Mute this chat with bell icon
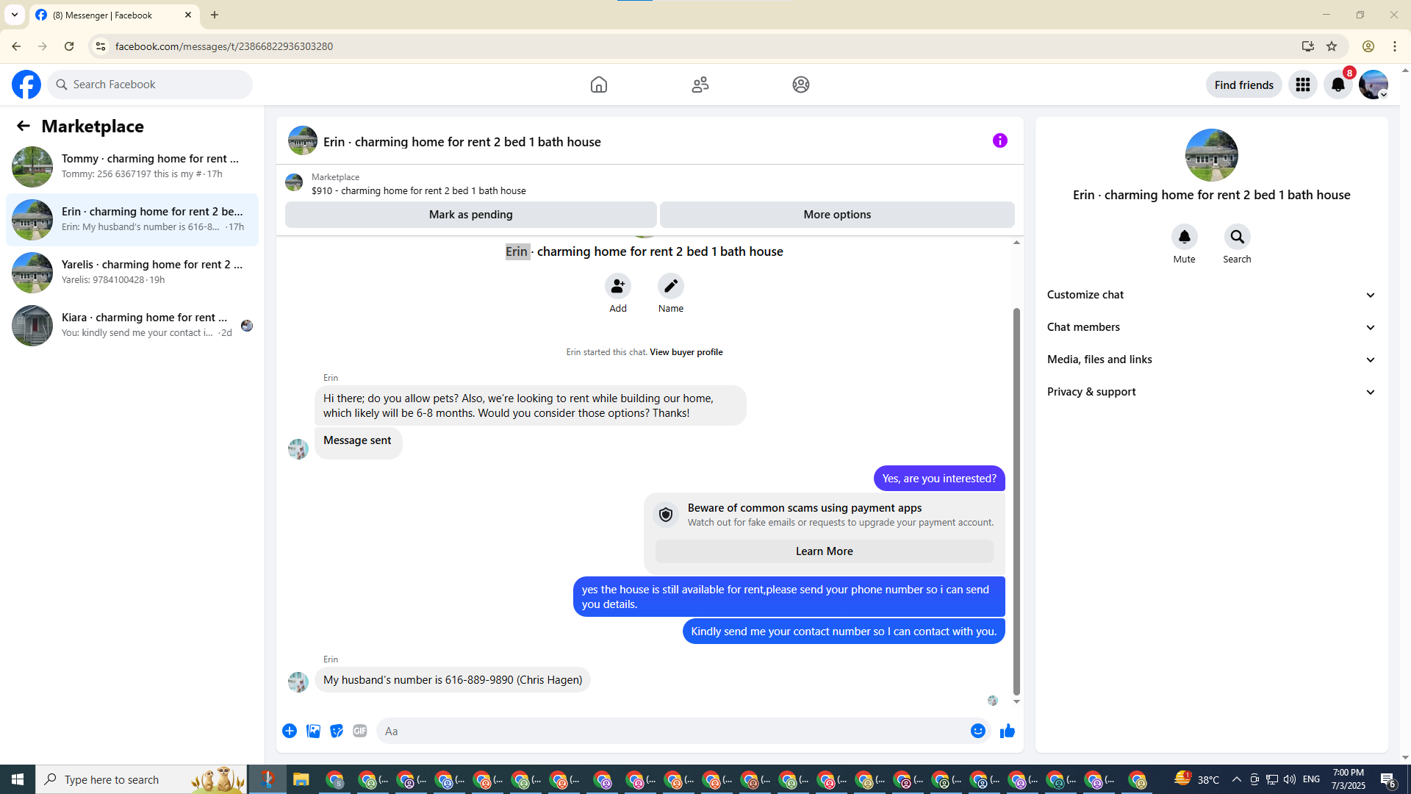This screenshot has height=794, width=1411. [1184, 237]
